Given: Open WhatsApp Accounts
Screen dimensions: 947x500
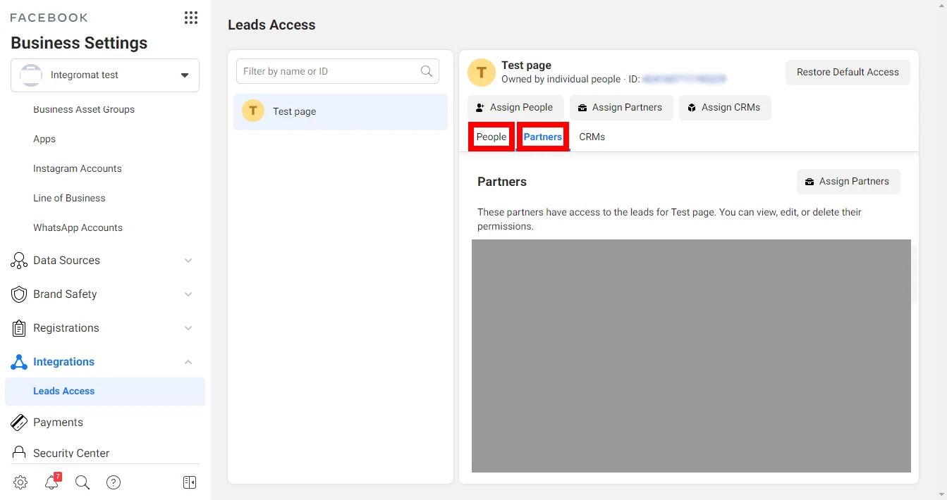Looking at the screenshot, I should (x=78, y=227).
